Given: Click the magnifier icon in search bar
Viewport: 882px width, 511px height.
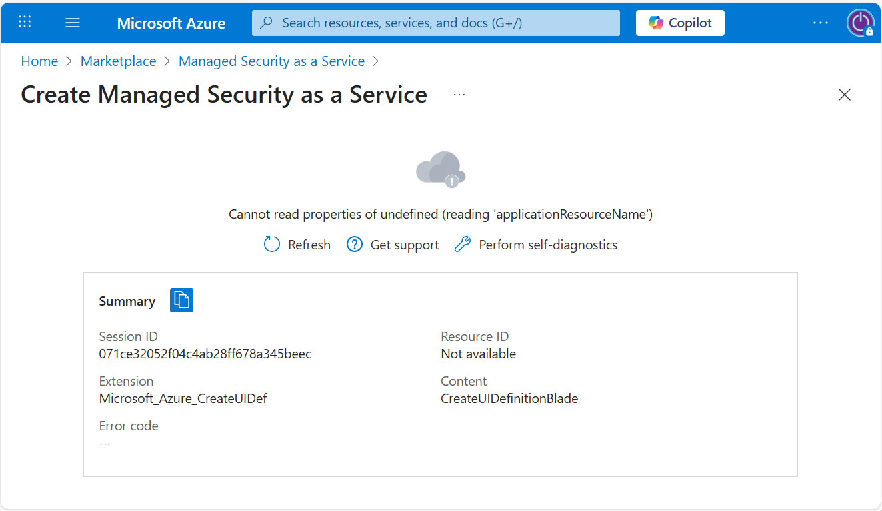Looking at the screenshot, I should (x=267, y=23).
